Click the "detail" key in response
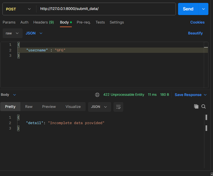This screenshot has width=213, height=176. click(35, 123)
